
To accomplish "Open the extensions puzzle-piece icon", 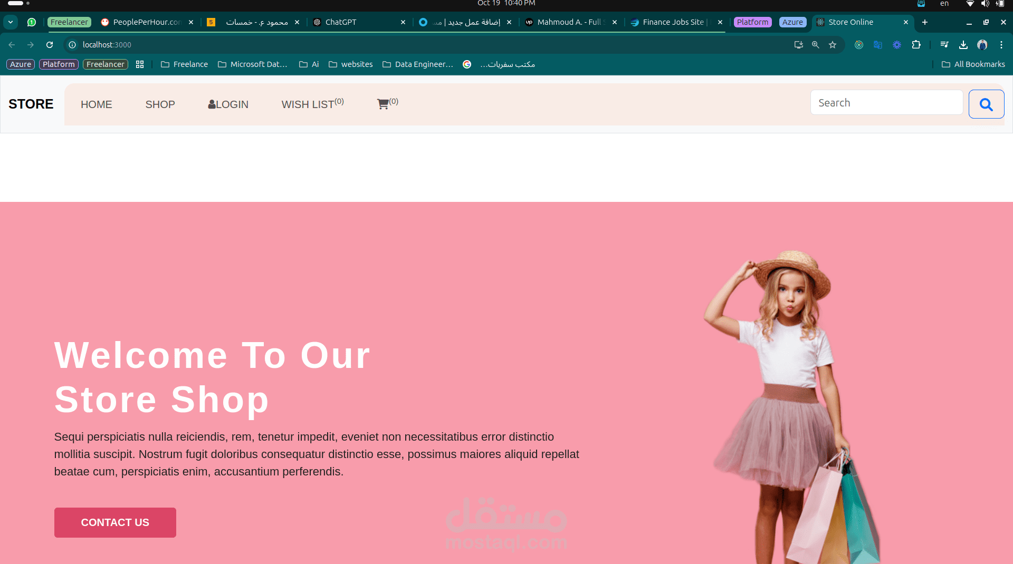I will coord(916,45).
